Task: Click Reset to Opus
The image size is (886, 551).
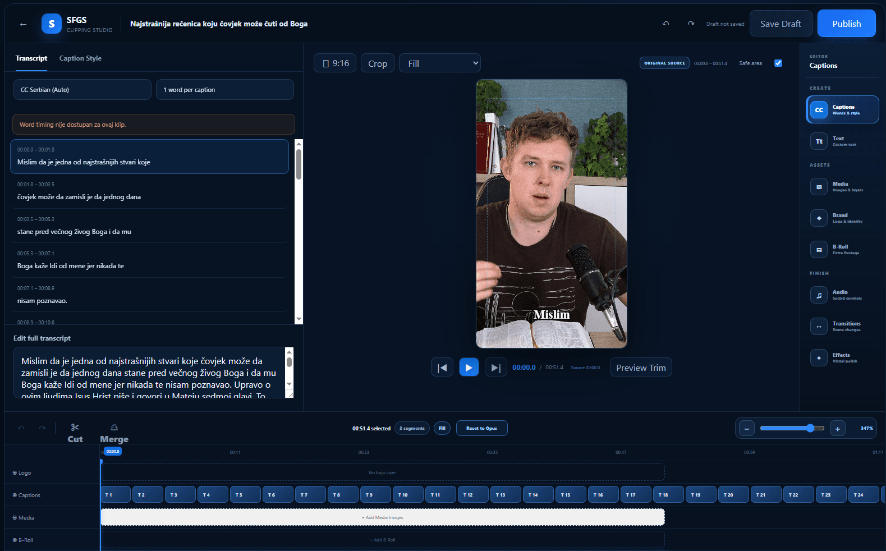Action: tap(481, 428)
